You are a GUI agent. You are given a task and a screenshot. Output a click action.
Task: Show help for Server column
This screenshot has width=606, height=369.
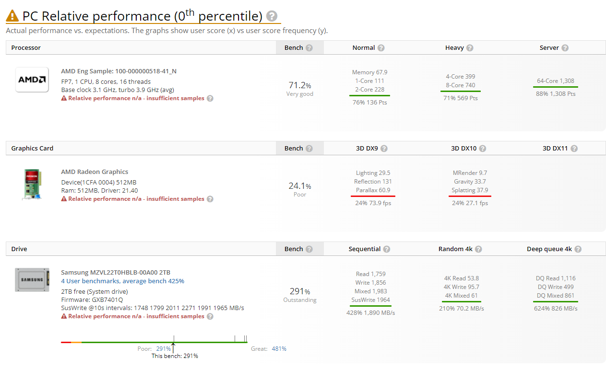coord(565,48)
